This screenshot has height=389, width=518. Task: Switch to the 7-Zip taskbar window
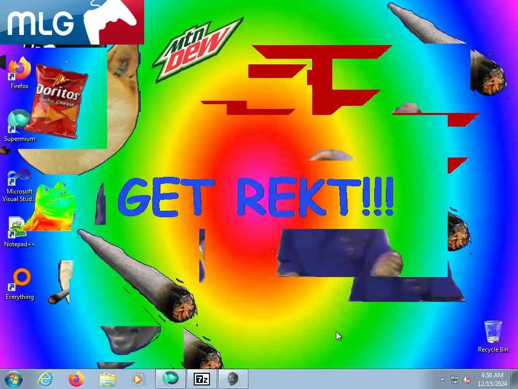[201, 379]
